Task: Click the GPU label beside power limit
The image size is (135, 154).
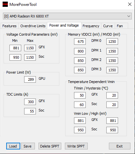Action: 42,78
